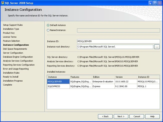Click version 9.2.3042.00 cell
The image size is (163, 122).
(126, 86)
